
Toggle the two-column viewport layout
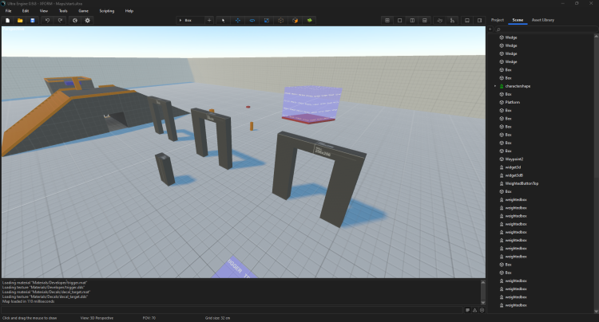point(411,20)
